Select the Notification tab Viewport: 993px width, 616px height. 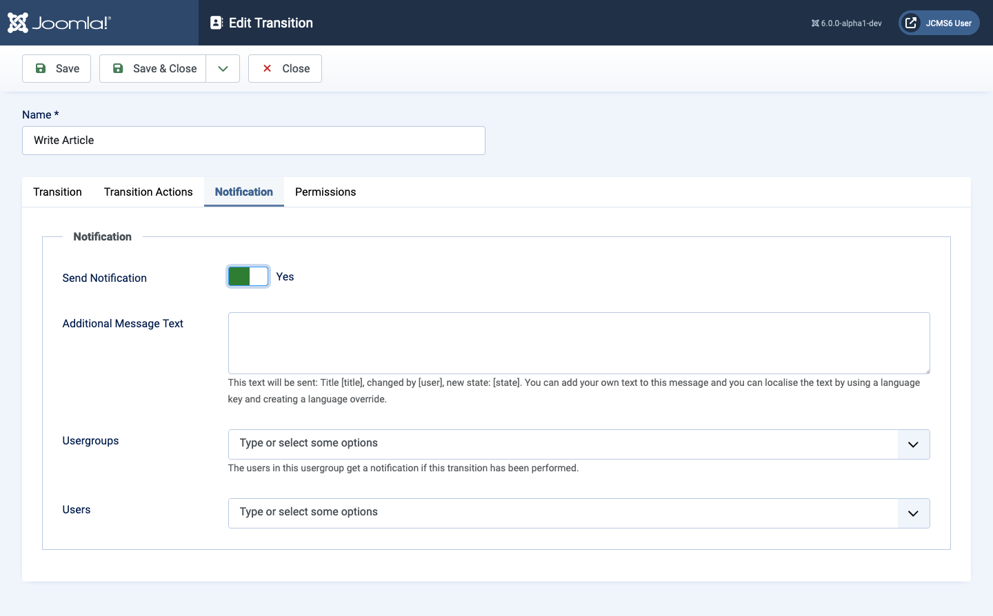click(243, 192)
